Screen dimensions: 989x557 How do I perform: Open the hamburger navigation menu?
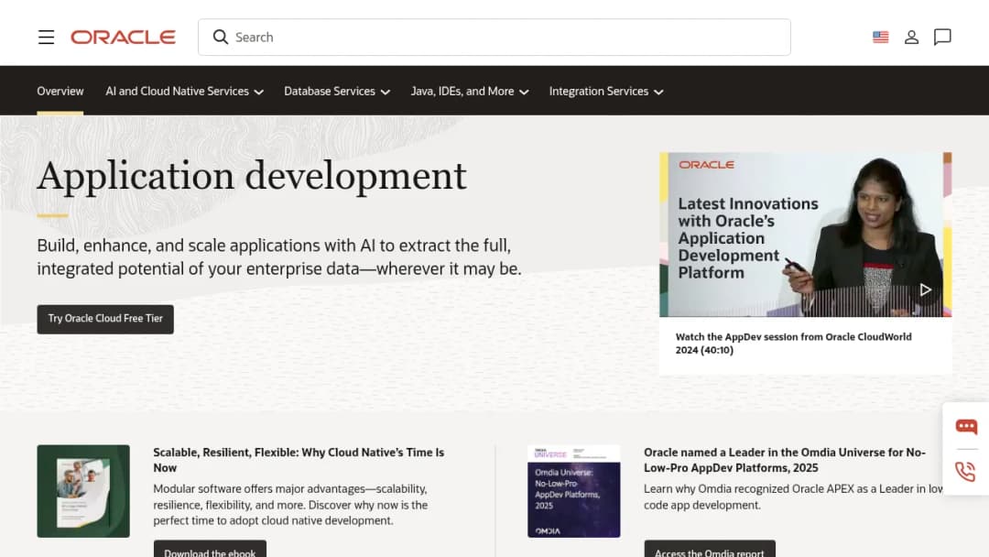tap(46, 38)
